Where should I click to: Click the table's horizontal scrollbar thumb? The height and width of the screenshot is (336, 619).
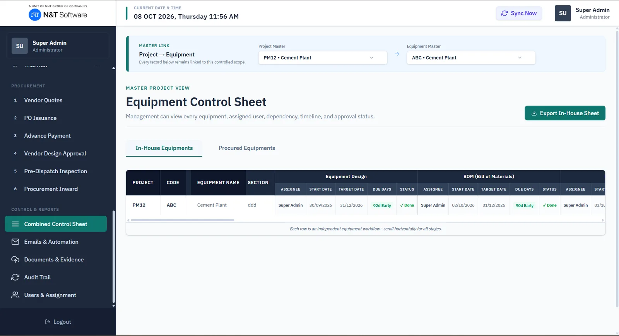[182, 220]
